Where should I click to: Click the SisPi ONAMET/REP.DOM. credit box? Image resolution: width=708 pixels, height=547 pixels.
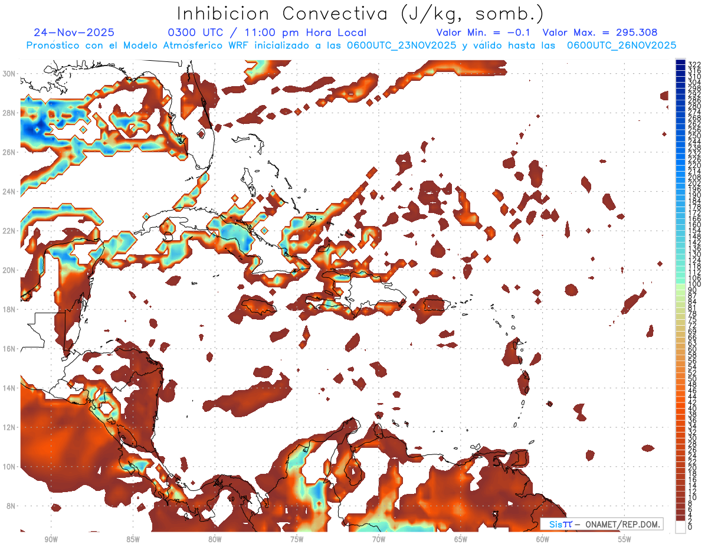(x=601, y=524)
